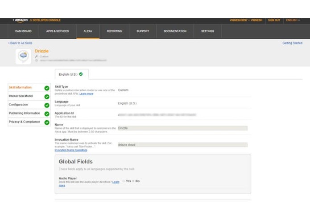This screenshot has height=220, width=310.
Task: Click the Getting Started link
Action: 292,43
